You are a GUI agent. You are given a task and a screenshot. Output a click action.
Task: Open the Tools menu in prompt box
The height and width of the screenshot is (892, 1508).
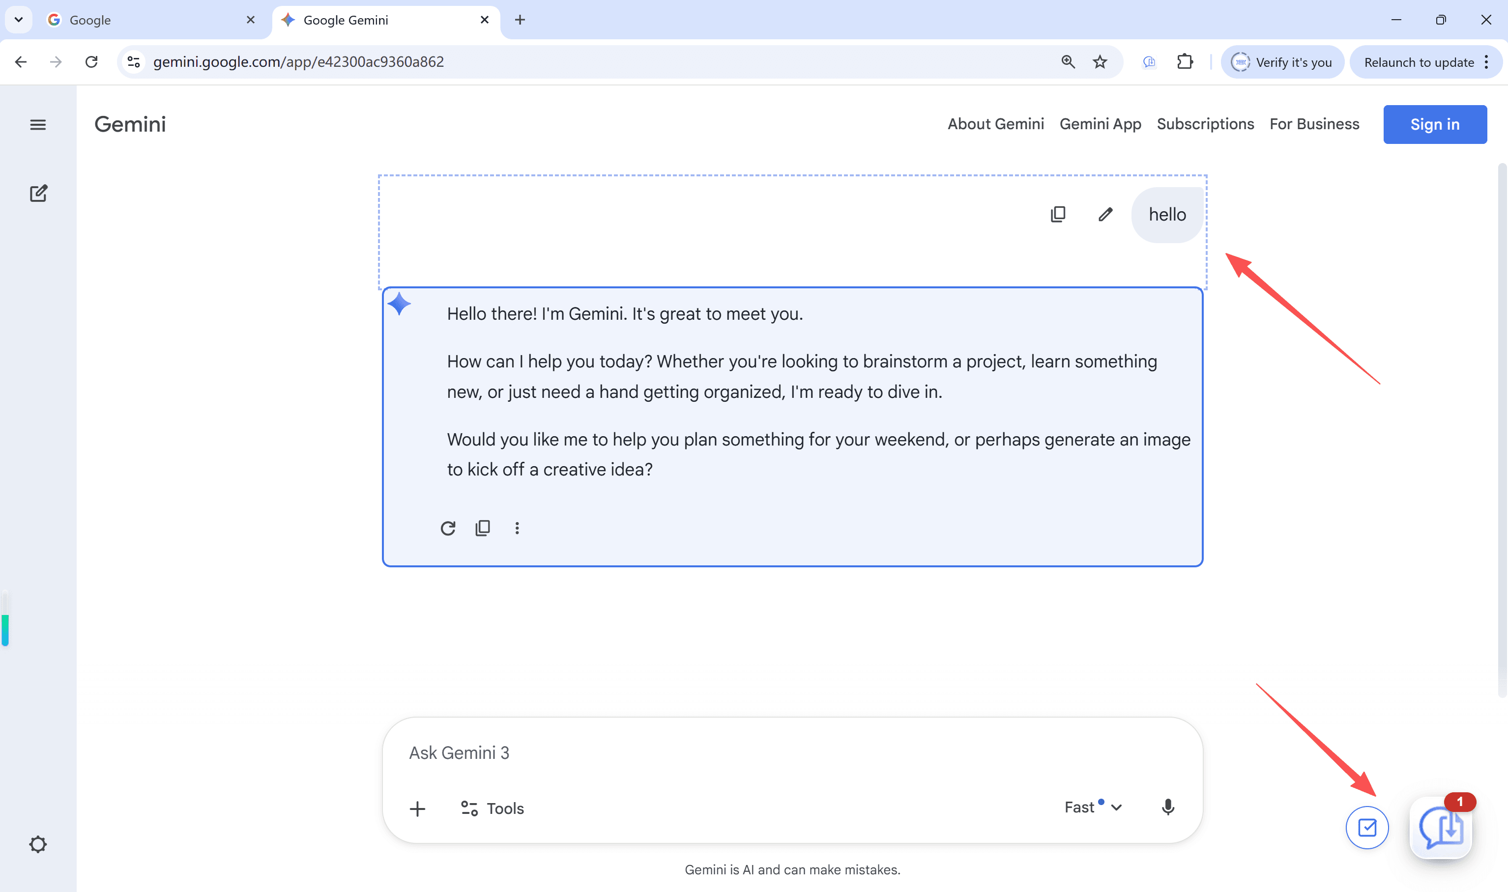point(493,808)
